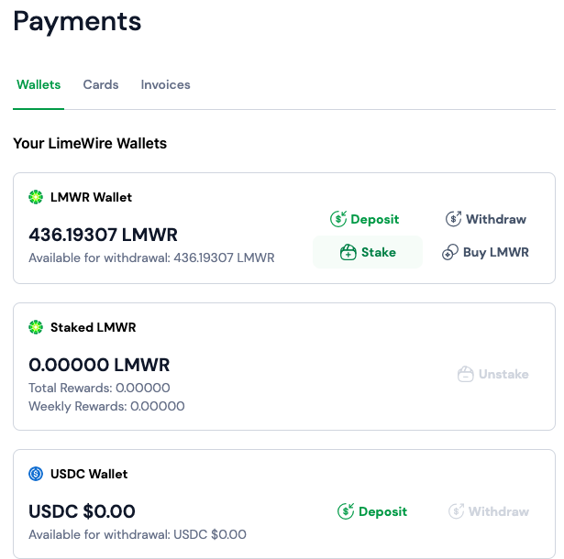The image size is (564, 559).
Task: Click the Buy LMWR coins icon
Action: click(x=450, y=252)
